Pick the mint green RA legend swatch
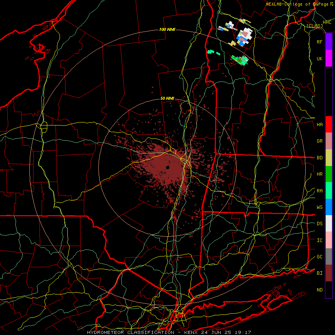The width and height of the screenshot is (335, 335). (329, 191)
